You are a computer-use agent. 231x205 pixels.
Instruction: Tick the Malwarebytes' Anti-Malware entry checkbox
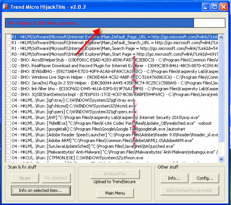pyautogui.click(x=9, y=152)
